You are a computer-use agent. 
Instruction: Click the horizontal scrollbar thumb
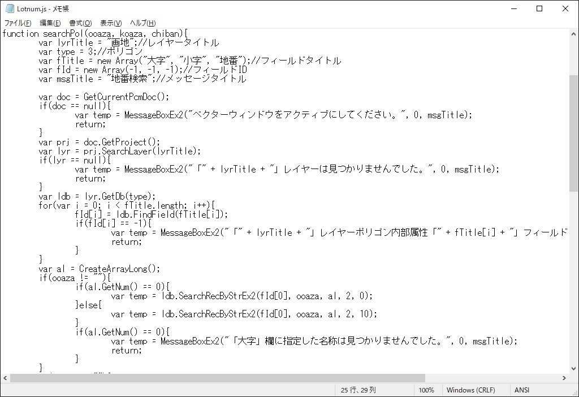(218, 378)
